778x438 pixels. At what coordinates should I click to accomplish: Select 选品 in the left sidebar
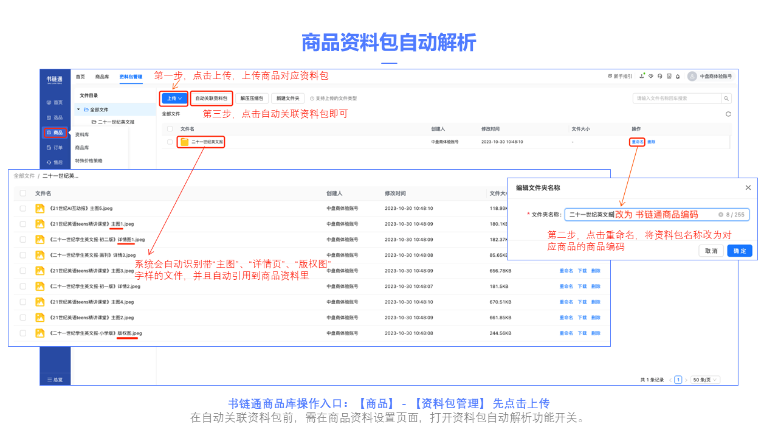click(55, 117)
